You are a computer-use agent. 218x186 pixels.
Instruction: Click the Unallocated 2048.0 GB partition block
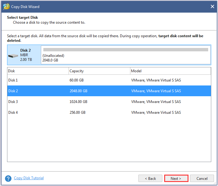click(x=126, y=55)
